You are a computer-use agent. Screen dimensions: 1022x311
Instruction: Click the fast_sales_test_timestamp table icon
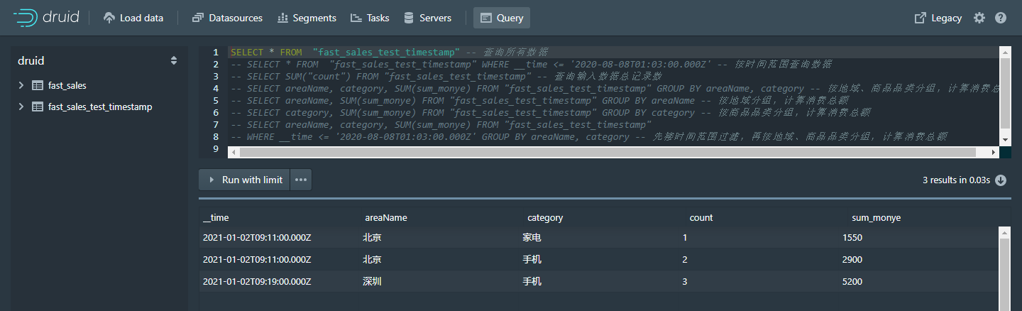38,107
